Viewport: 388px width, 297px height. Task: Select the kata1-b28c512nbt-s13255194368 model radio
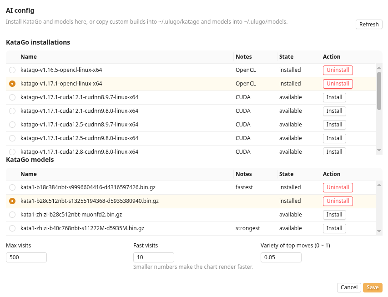tap(12, 201)
